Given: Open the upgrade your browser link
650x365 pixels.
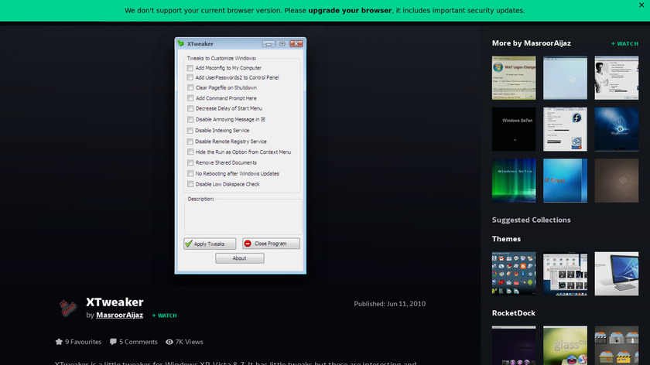Looking at the screenshot, I should coord(350,10).
